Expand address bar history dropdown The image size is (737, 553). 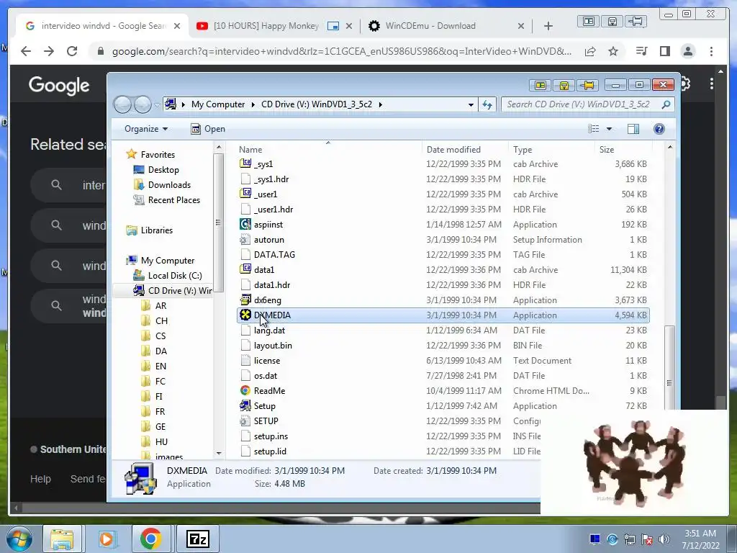pos(471,104)
